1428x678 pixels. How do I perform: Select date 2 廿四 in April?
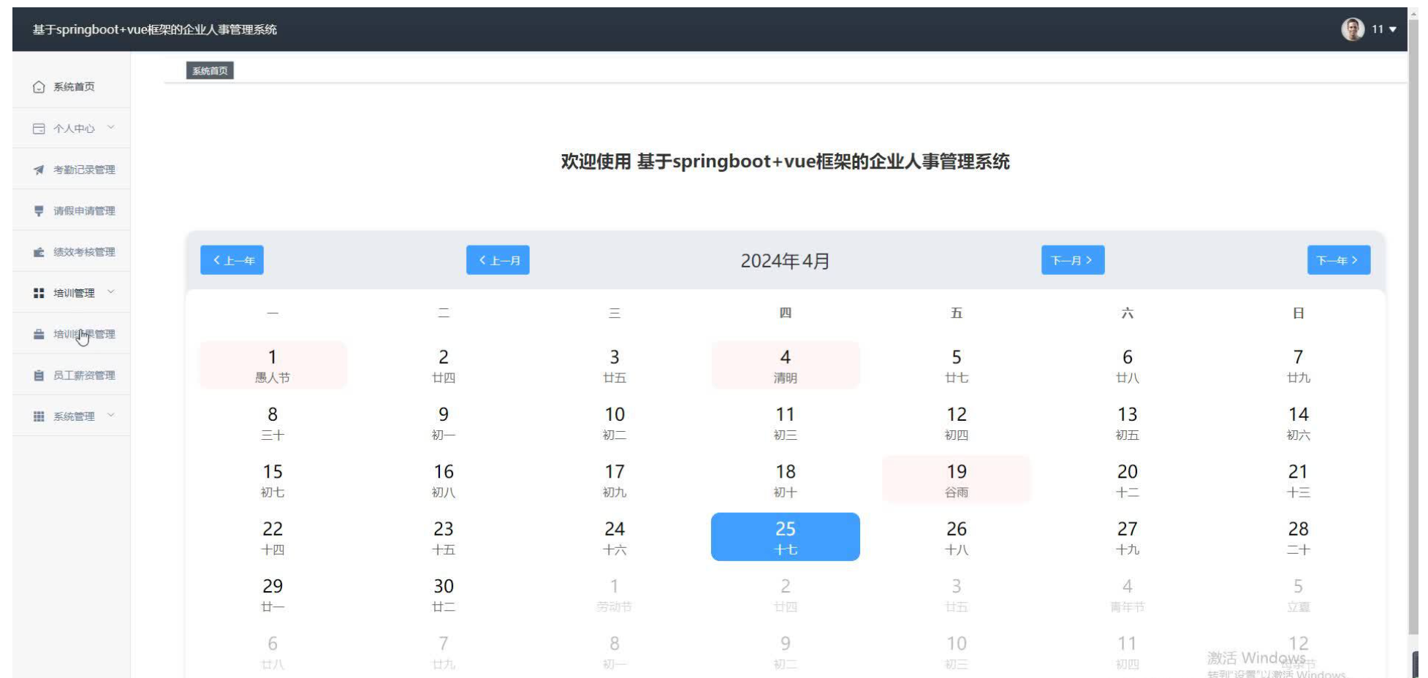pos(444,365)
